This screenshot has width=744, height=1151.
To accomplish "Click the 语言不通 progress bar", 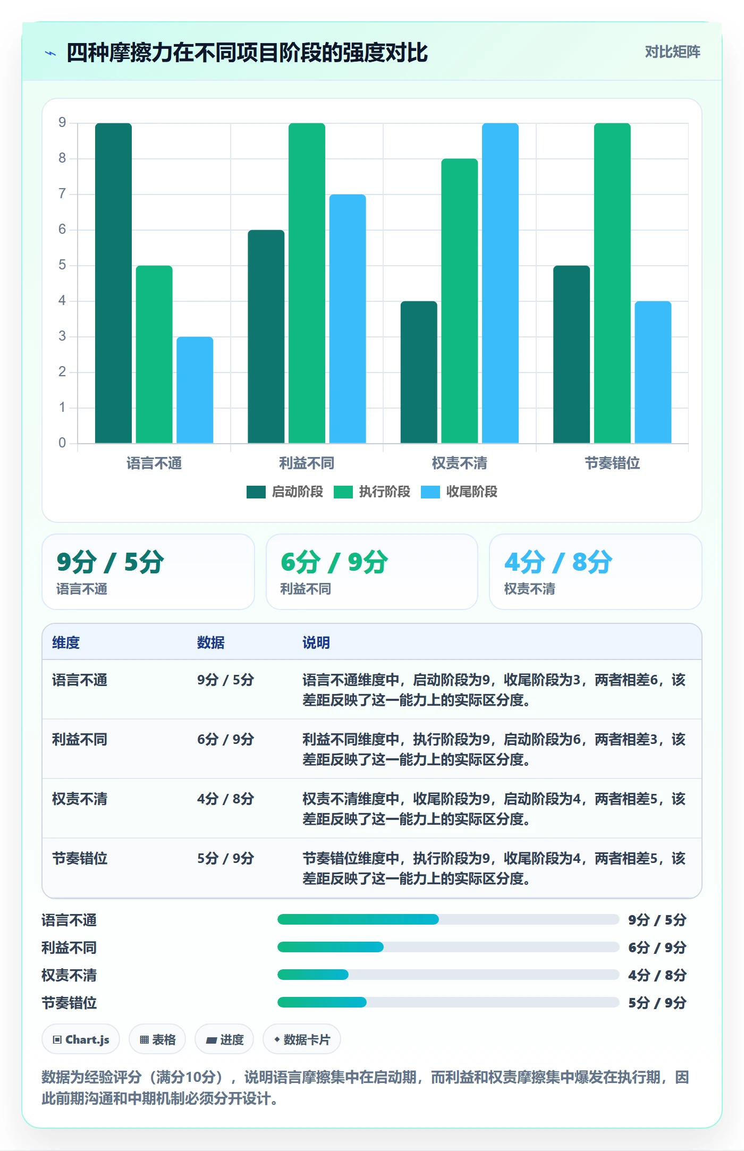I will click(448, 920).
